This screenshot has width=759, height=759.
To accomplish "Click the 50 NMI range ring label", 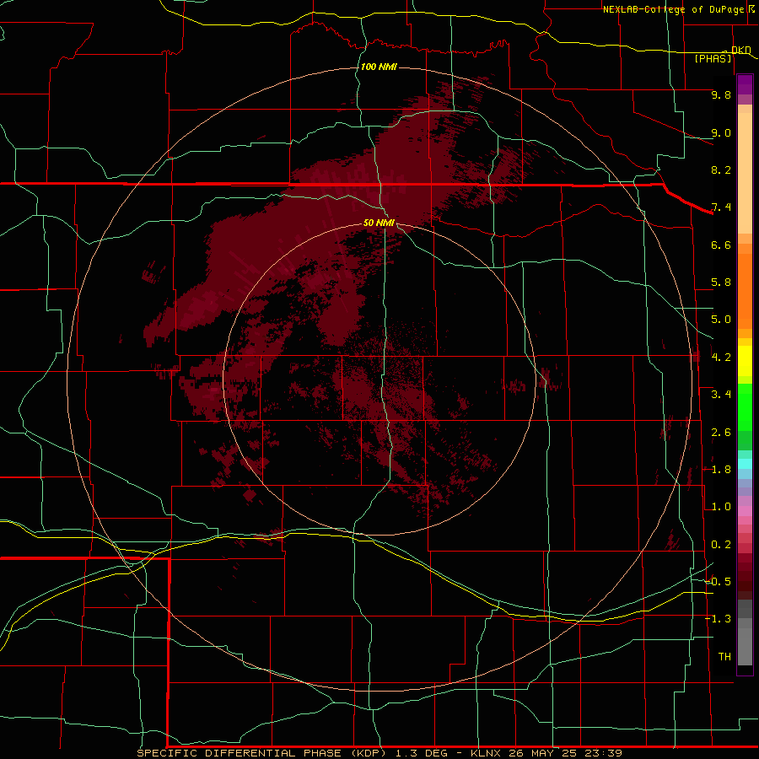I will pyautogui.click(x=379, y=223).
